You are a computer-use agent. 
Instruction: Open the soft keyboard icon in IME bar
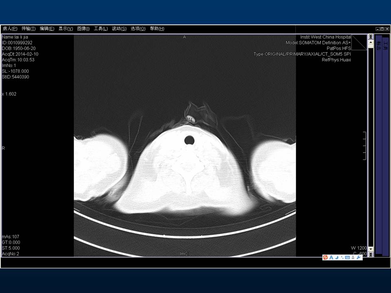coord(347,258)
